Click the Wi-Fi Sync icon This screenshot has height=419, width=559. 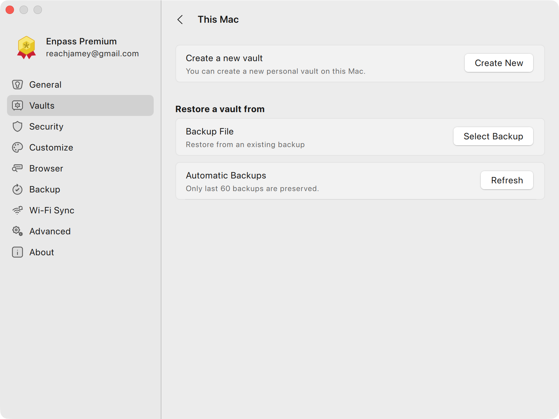pos(17,210)
